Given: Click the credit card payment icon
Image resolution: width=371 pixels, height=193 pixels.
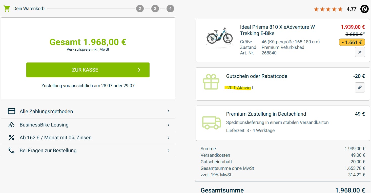Looking at the screenshot, I should click(11, 111).
